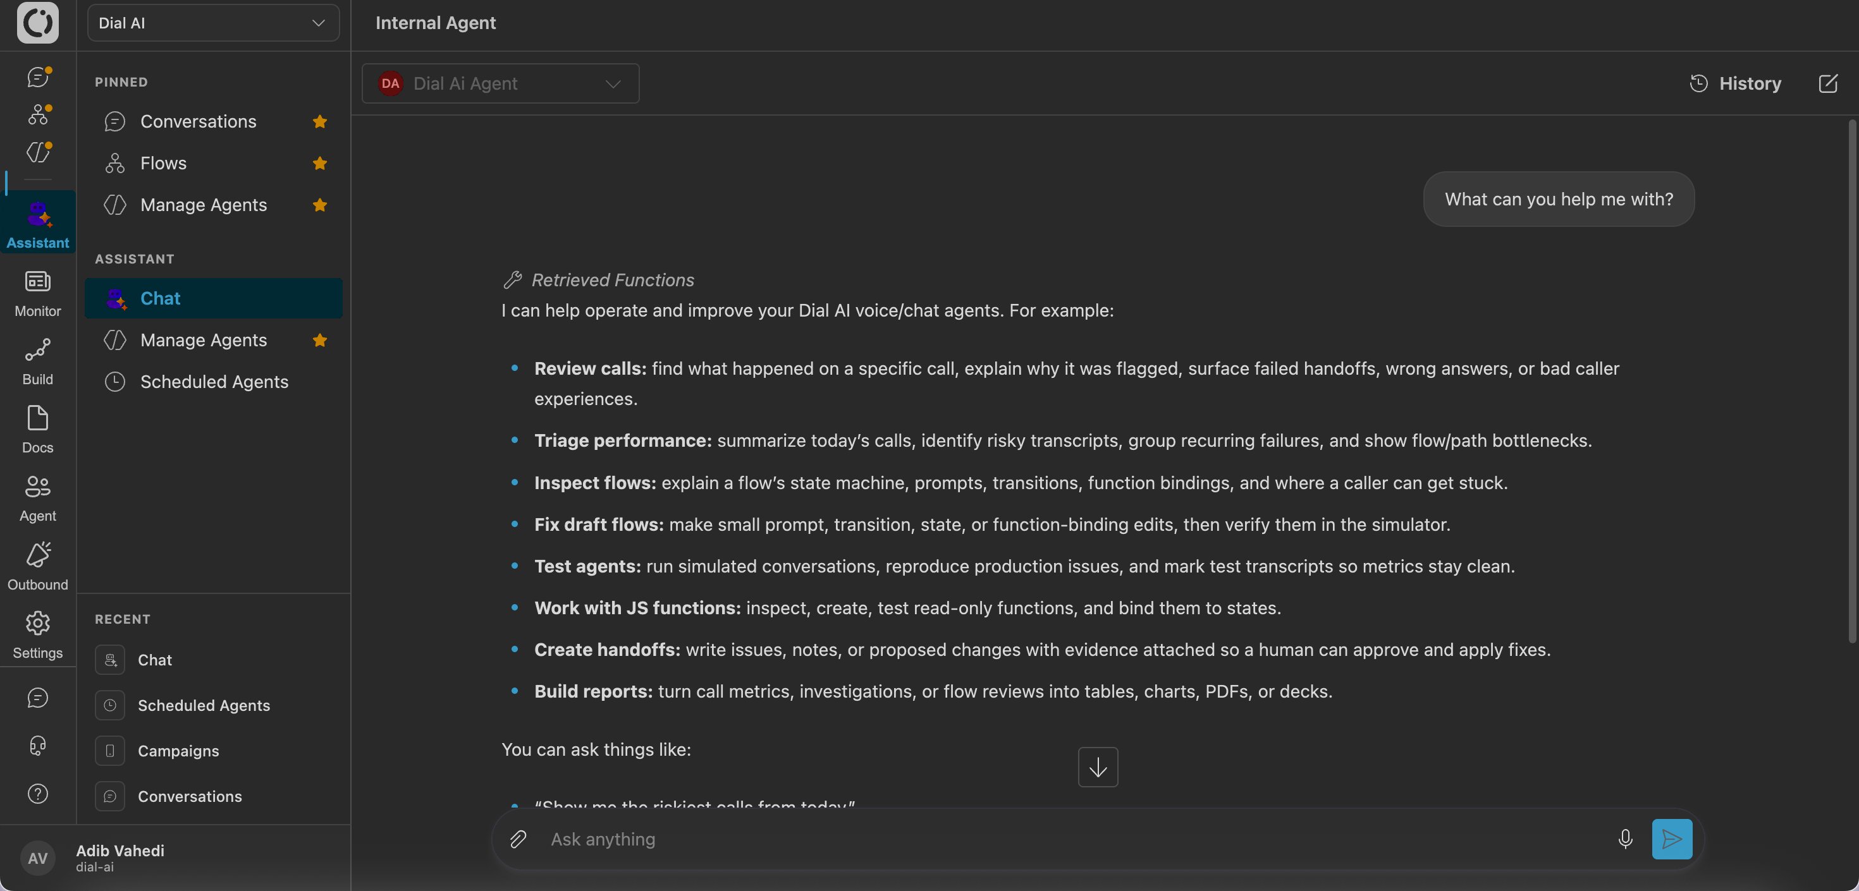This screenshot has width=1859, height=891.
Task: Open recent Chat entry
Action: pos(214,660)
